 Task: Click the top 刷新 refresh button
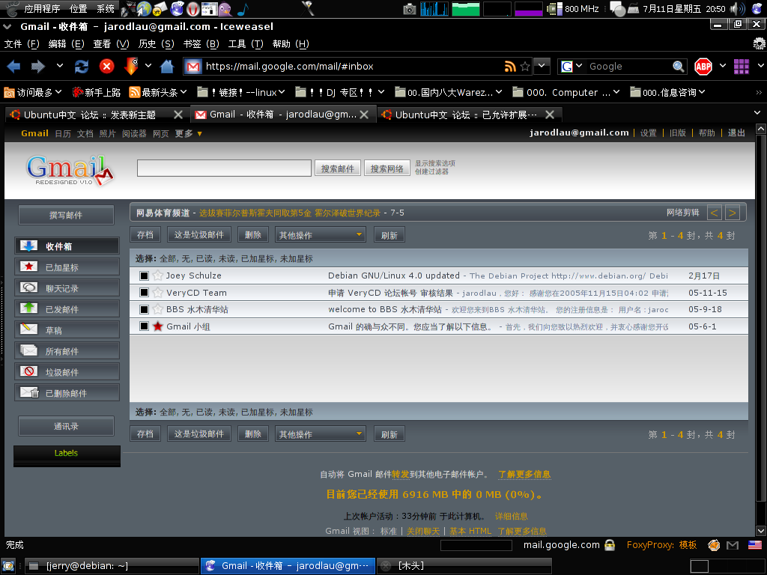pos(389,235)
